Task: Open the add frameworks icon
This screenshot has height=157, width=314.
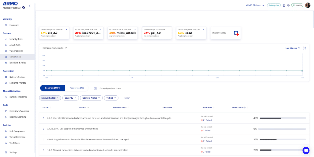Action: (236, 33)
